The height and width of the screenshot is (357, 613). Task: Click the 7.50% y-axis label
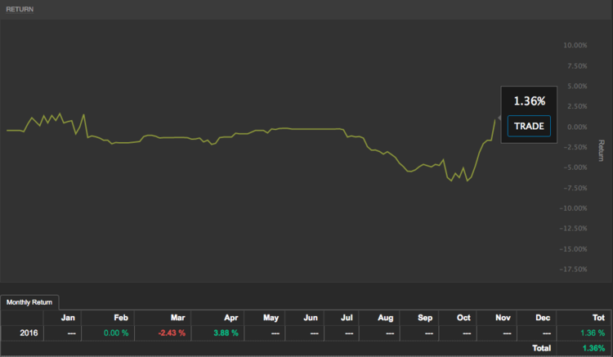pyautogui.click(x=577, y=66)
